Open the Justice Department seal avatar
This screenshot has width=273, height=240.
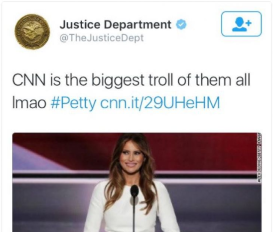coord(32,32)
